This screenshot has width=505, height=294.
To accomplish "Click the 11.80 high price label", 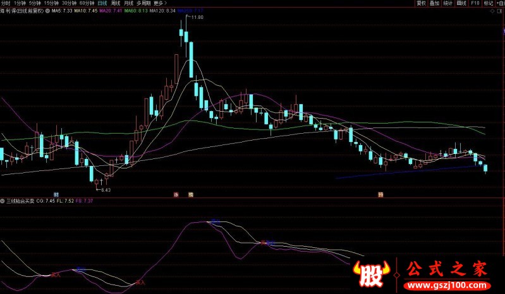I will (x=197, y=18).
